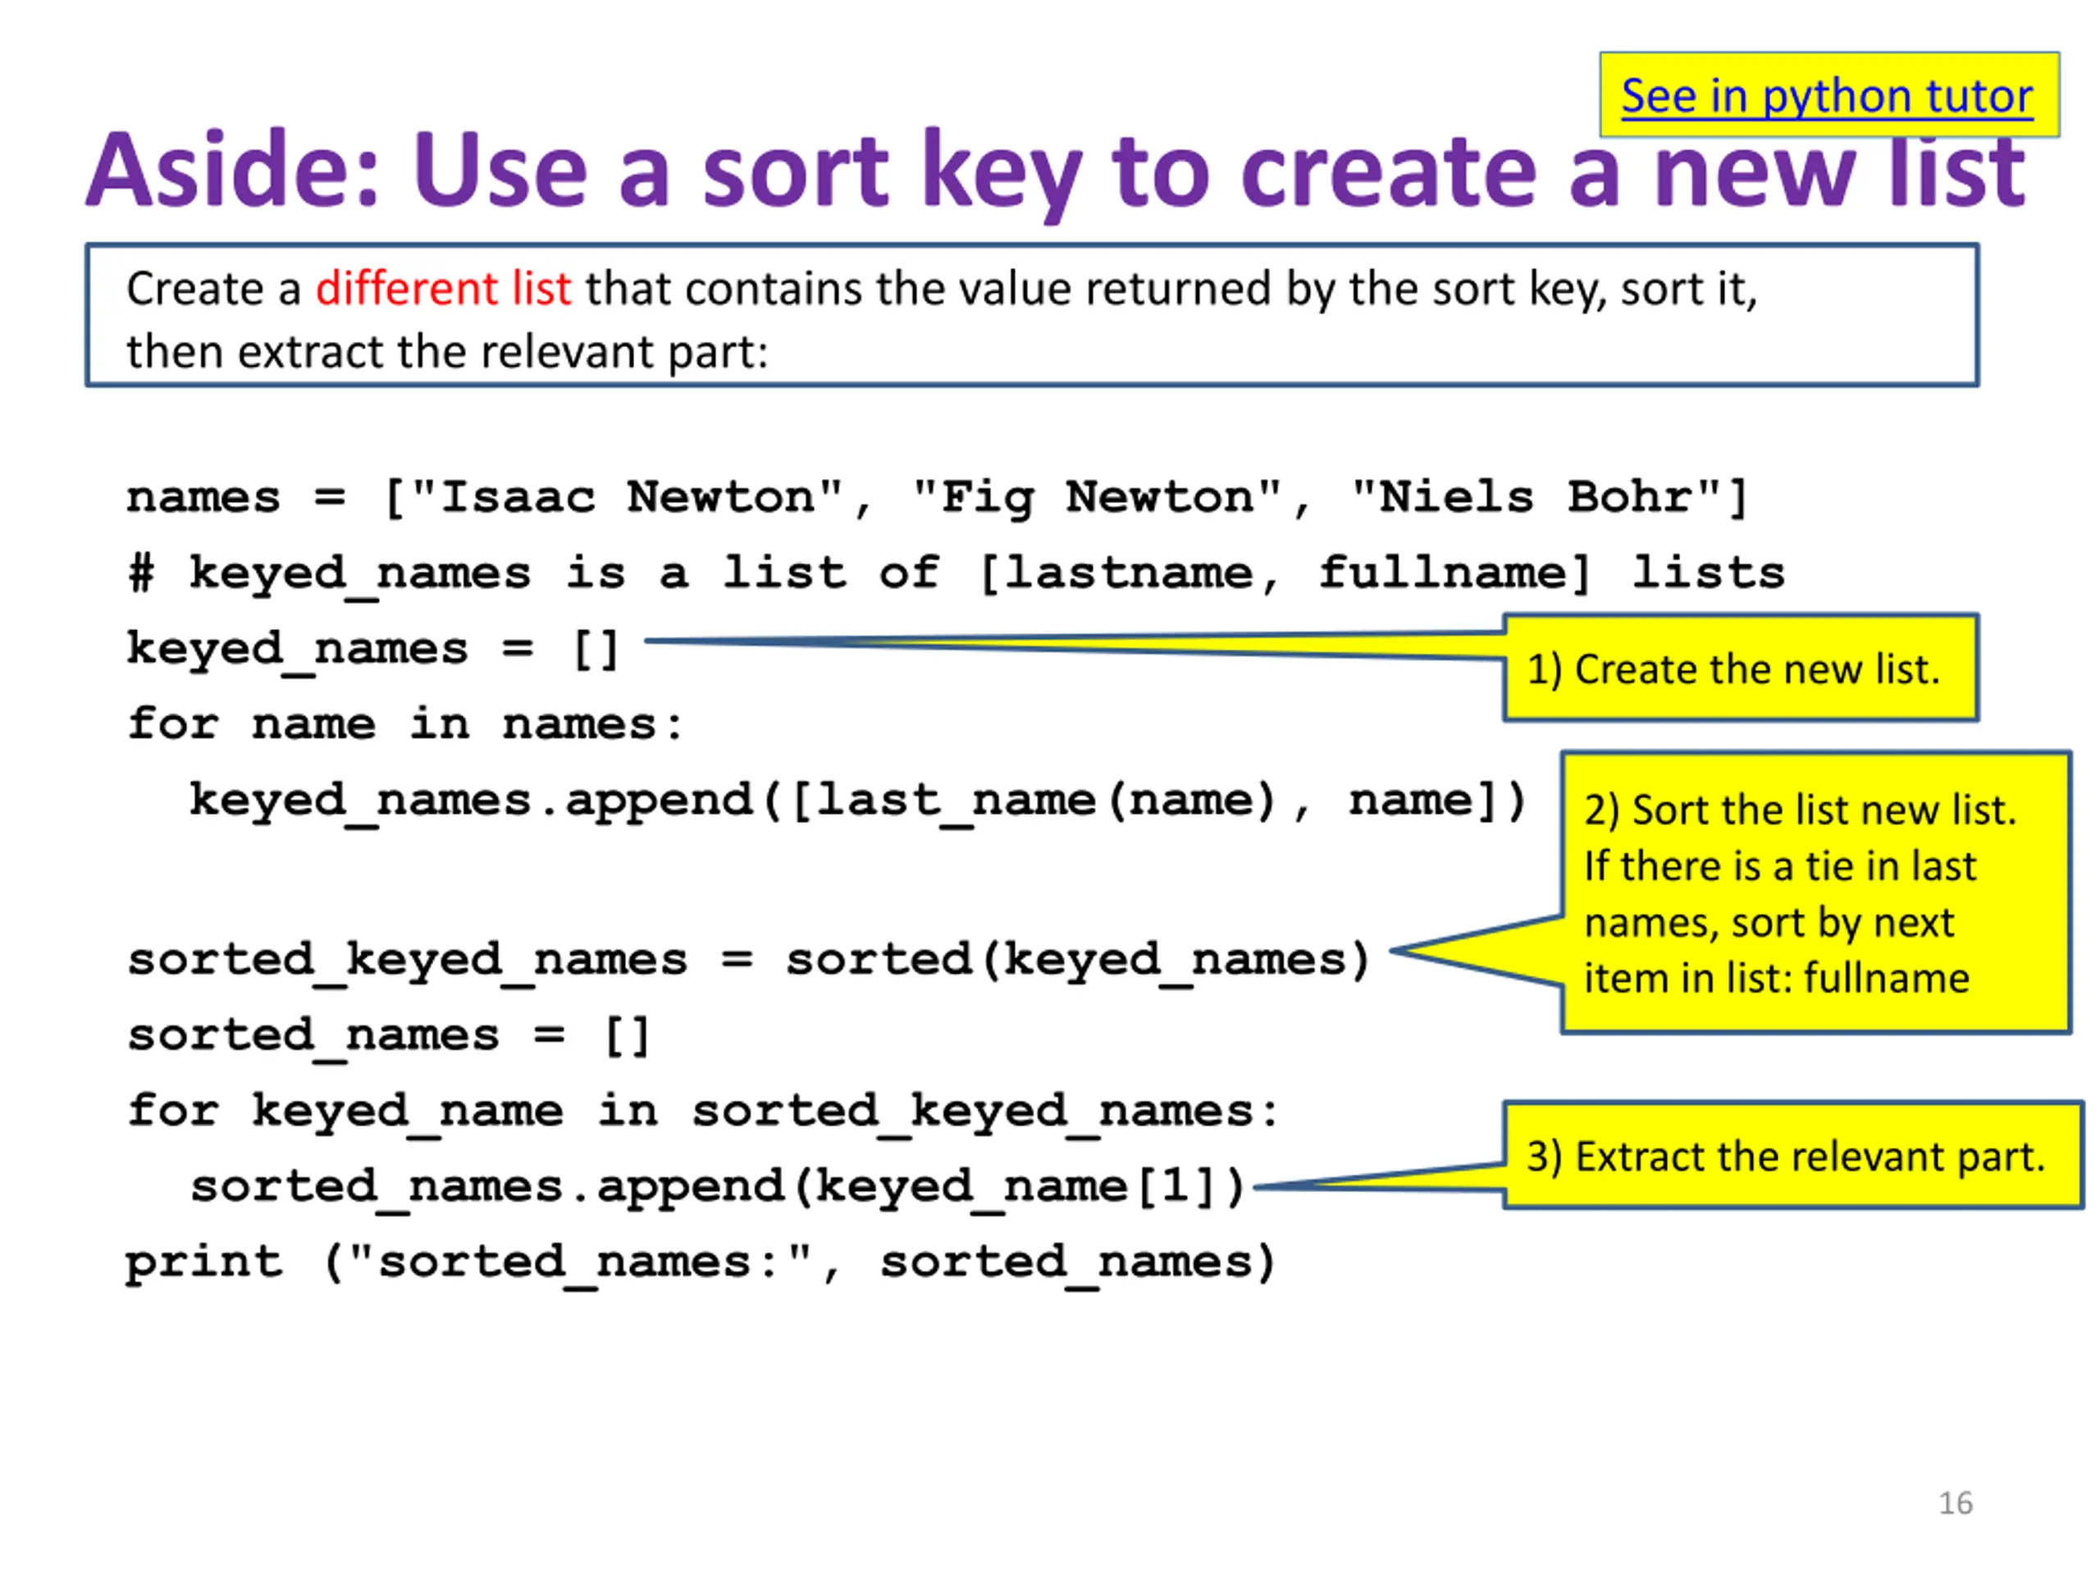2100x1575 pixels.
Task: Click the line 'for name in names:'
Action: 405,724
